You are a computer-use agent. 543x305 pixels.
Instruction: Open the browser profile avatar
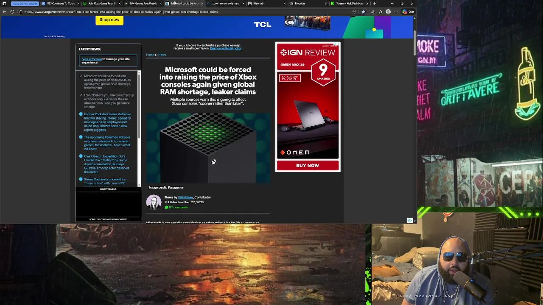tap(388, 12)
